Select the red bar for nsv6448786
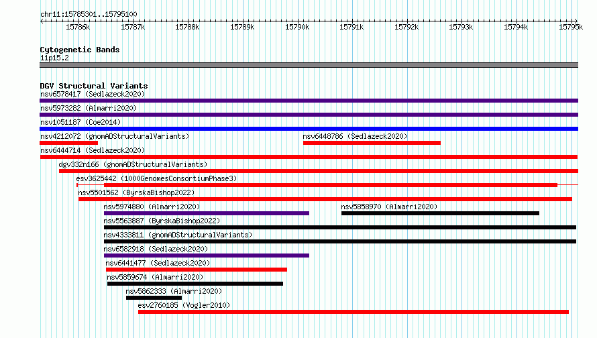 pyautogui.click(x=372, y=143)
